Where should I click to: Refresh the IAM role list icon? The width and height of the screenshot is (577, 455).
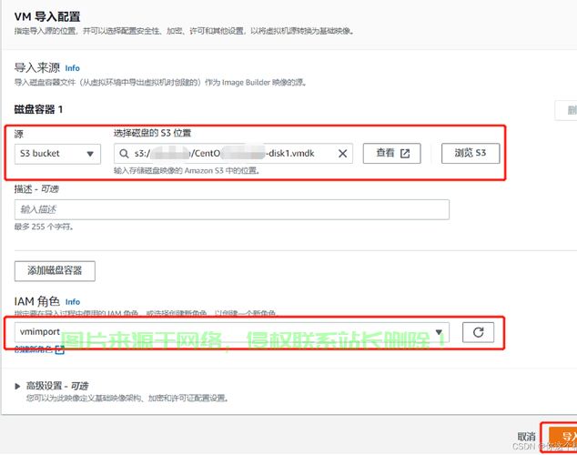click(x=478, y=332)
